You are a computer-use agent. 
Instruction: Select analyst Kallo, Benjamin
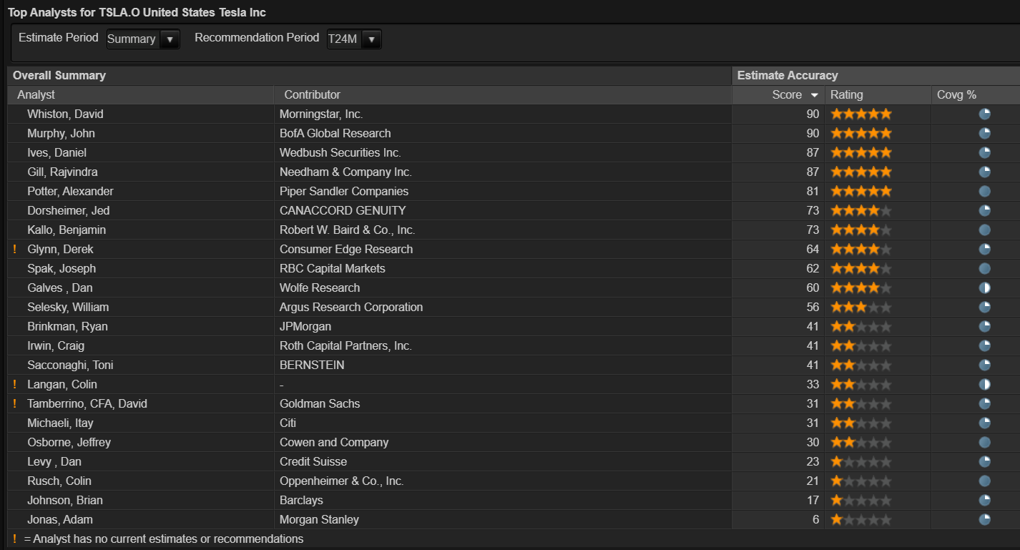[x=68, y=230]
